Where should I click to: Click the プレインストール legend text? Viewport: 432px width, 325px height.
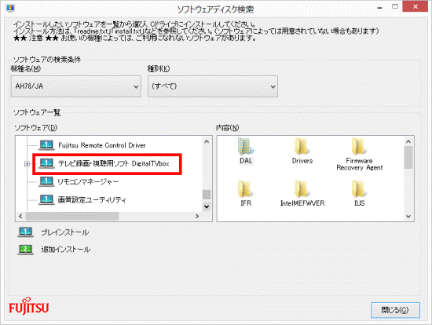tap(65, 232)
